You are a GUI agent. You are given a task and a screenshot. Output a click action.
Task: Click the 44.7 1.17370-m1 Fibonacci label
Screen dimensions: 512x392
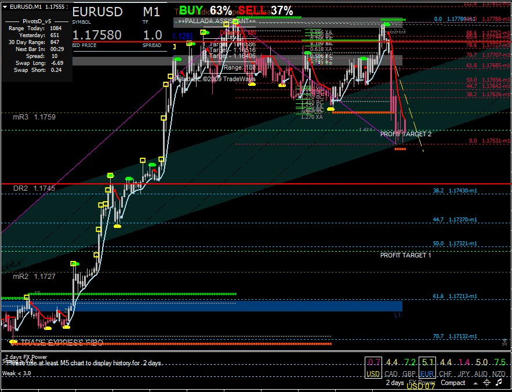pos(455,220)
